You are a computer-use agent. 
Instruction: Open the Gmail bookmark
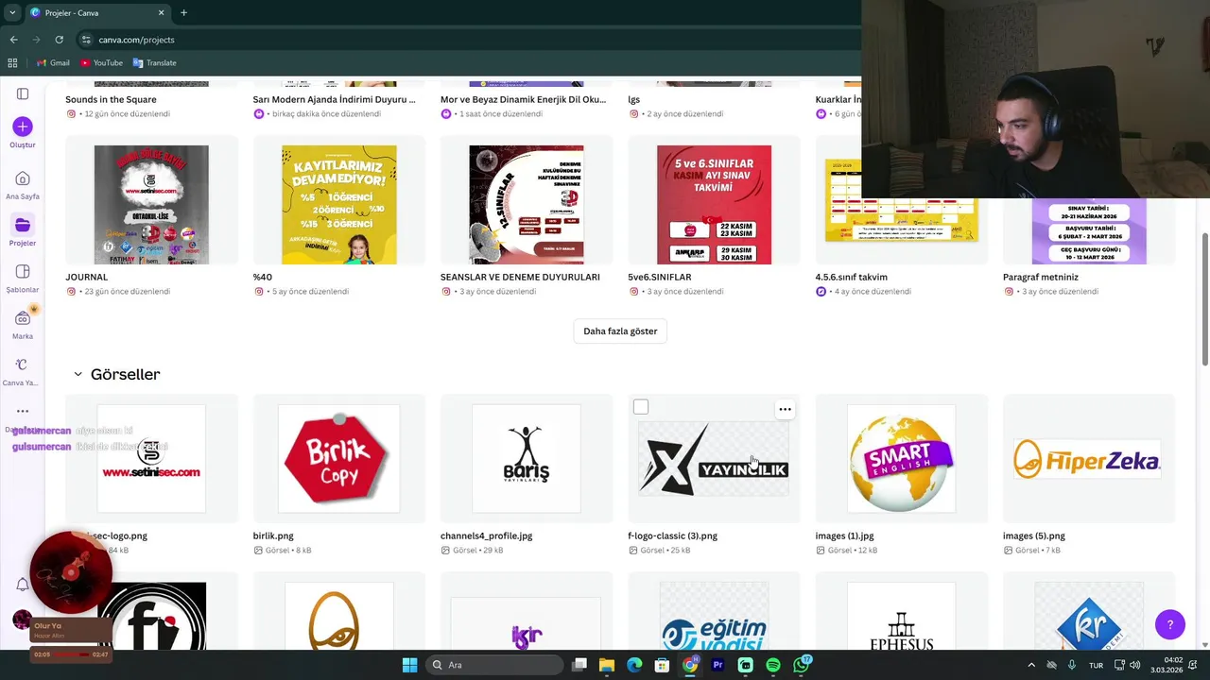click(52, 62)
